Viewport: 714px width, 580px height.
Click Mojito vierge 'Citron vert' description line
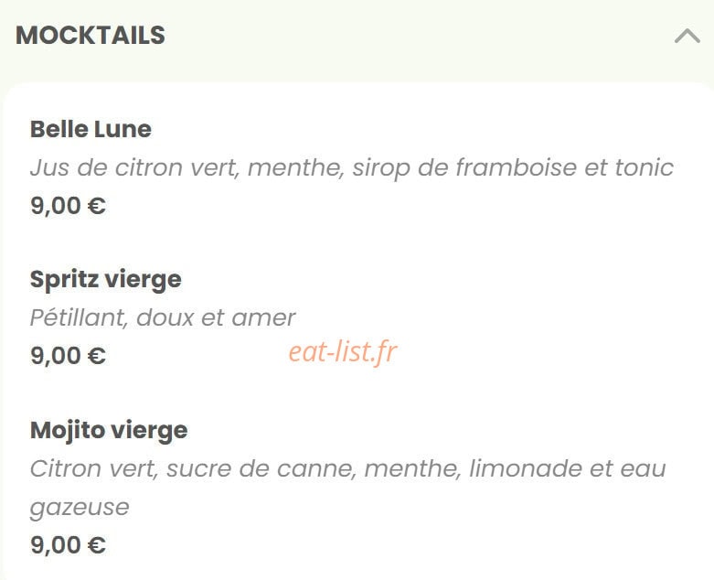[348, 468]
